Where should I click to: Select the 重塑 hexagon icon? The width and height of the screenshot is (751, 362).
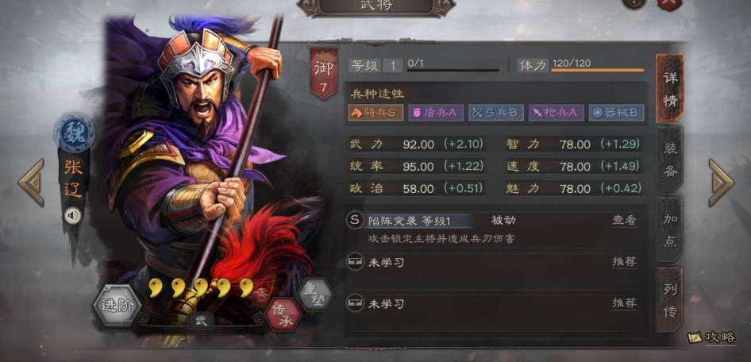[x=314, y=294]
